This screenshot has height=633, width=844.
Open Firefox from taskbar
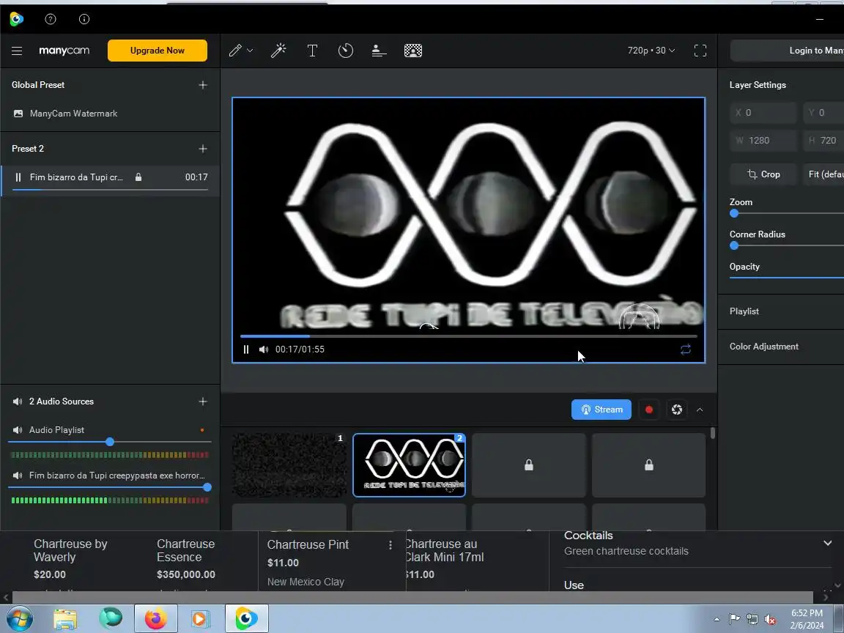[155, 619]
